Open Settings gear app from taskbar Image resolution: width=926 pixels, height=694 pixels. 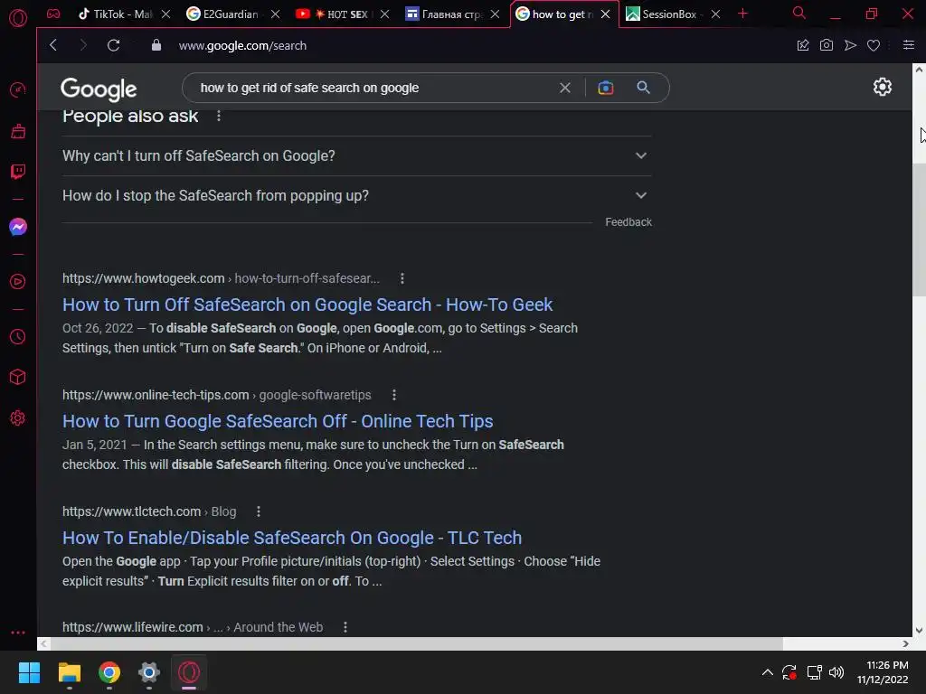point(149,672)
